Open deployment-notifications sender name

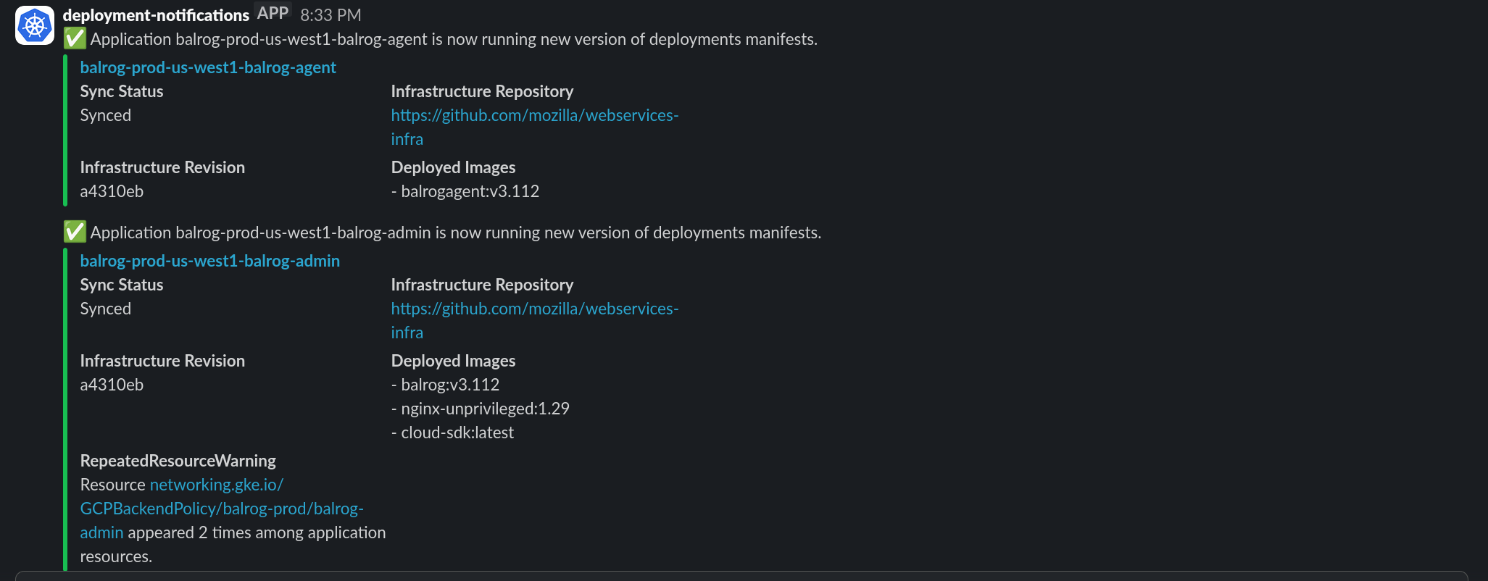pyautogui.click(x=156, y=14)
